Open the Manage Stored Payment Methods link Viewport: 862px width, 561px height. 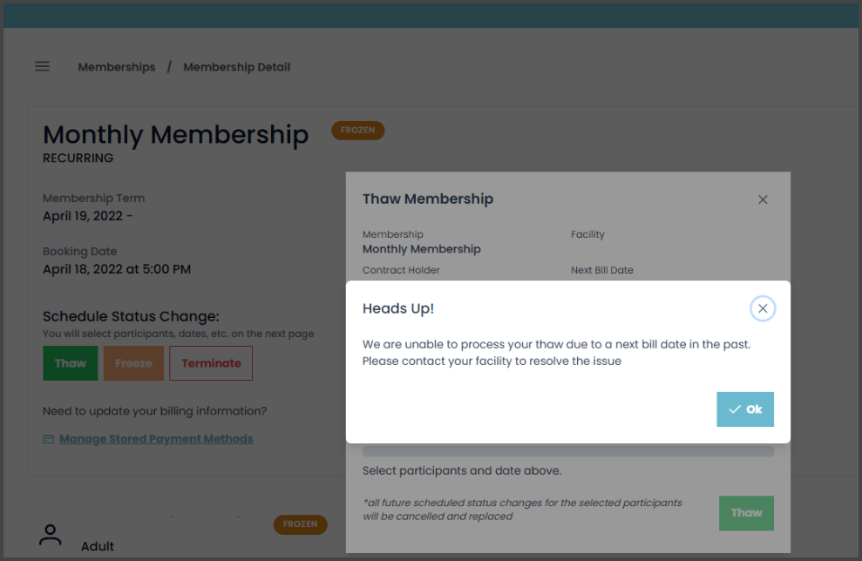click(x=156, y=439)
